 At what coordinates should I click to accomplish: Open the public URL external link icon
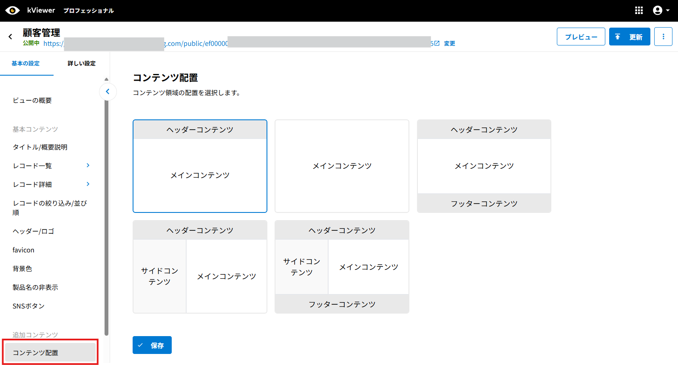coord(437,43)
